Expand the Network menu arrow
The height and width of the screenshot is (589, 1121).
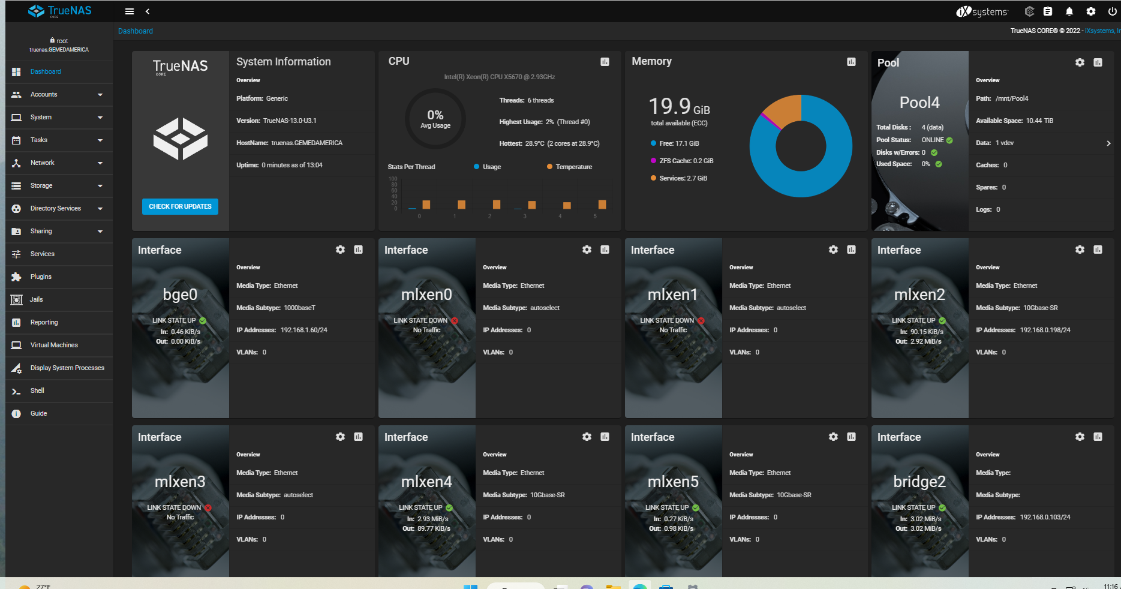[x=100, y=163]
